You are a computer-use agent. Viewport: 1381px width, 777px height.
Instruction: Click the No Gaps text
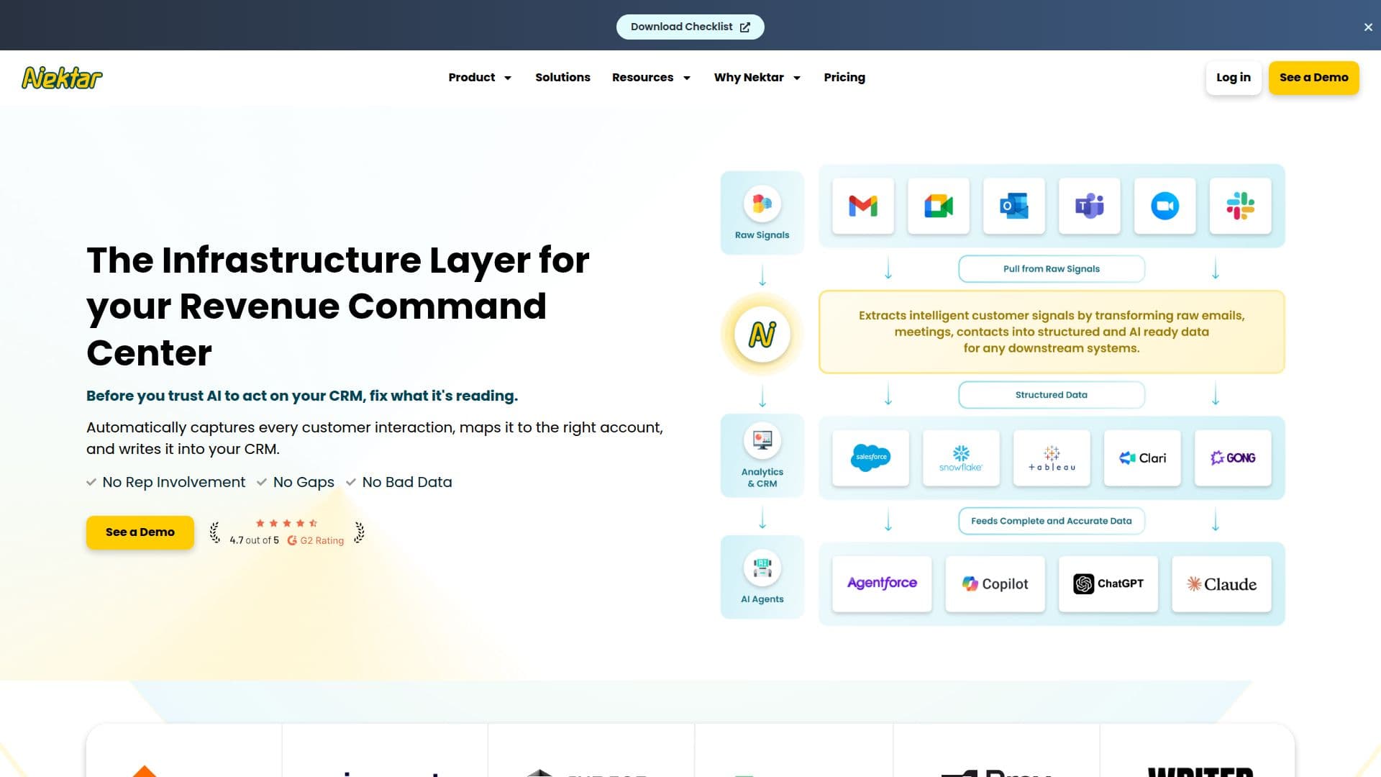point(304,482)
